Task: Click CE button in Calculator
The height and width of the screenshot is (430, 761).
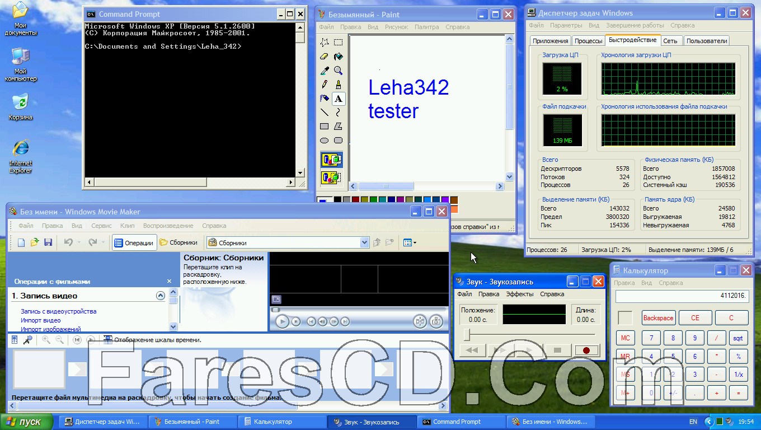Action: pyautogui.click(x=695, y=317)
